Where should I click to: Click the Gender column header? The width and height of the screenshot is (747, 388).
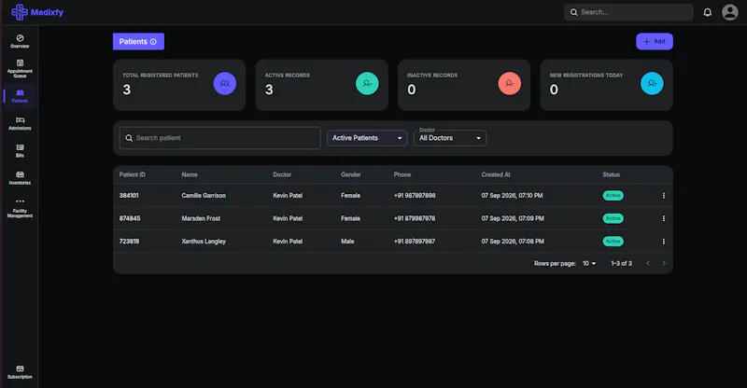pos(351,174)
